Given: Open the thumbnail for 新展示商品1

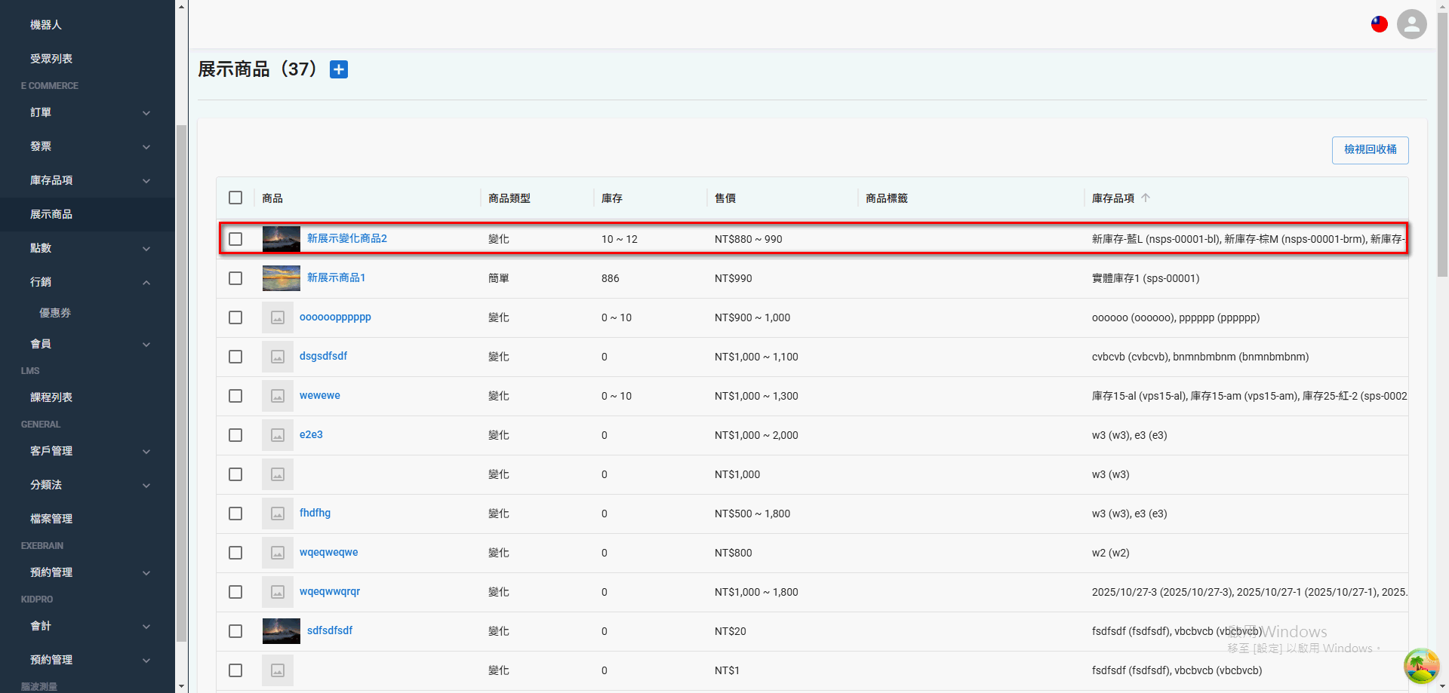Looking at the screenshot, I should [x=281, y=278].
